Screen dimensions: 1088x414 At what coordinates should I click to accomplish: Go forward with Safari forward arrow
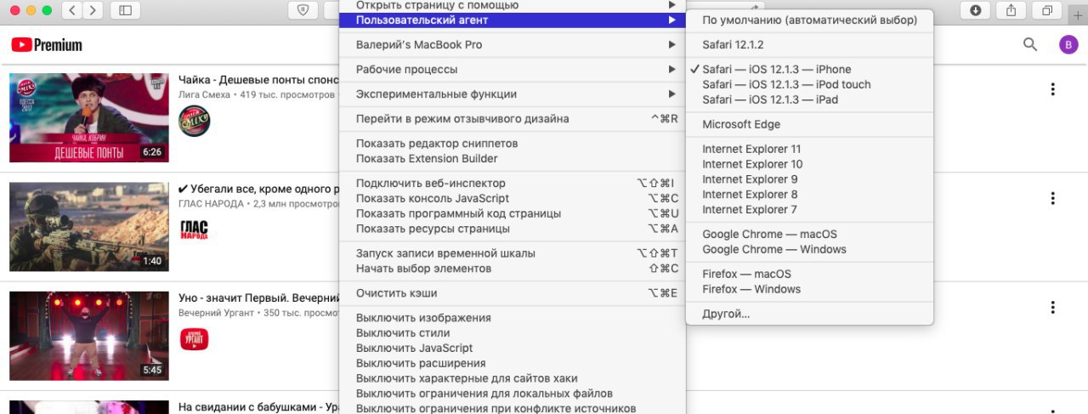(93, 10)
